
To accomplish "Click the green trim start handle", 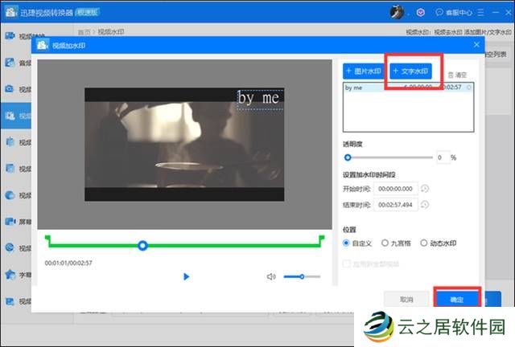I will pos(48,239).
